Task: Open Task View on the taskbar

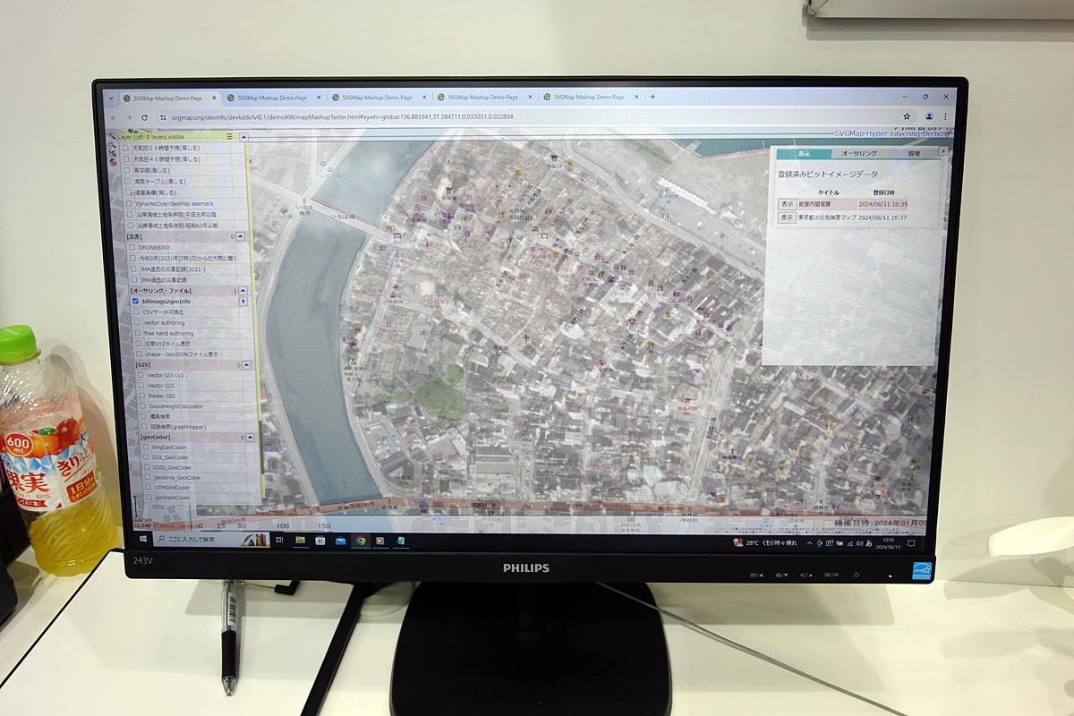Action: pos(280,541)
